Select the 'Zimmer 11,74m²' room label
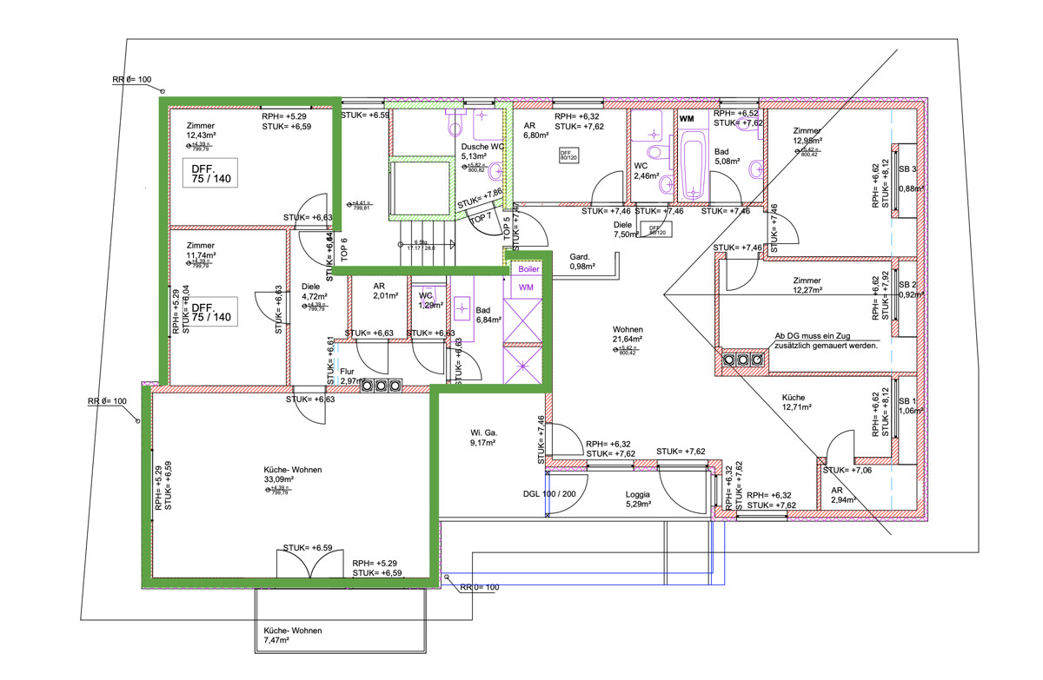The height and width of the screenshot is (680, 1043). coord(202,250)
